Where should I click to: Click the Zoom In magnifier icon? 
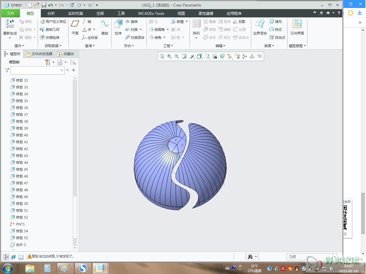[x=169, y=57]
